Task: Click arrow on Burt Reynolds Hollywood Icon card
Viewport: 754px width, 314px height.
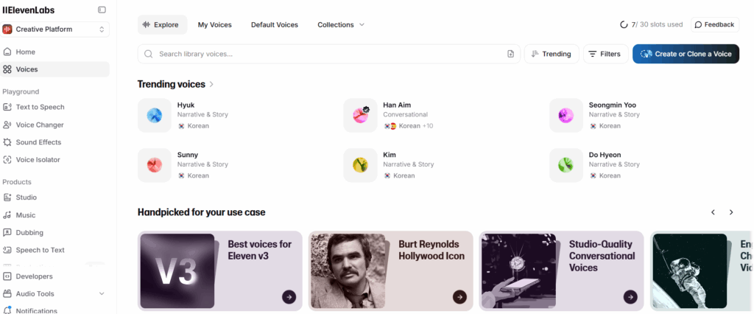Action: (459, 297)
